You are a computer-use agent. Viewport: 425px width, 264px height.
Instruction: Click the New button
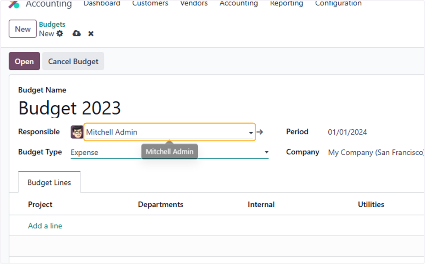click(x=23, y=29)
